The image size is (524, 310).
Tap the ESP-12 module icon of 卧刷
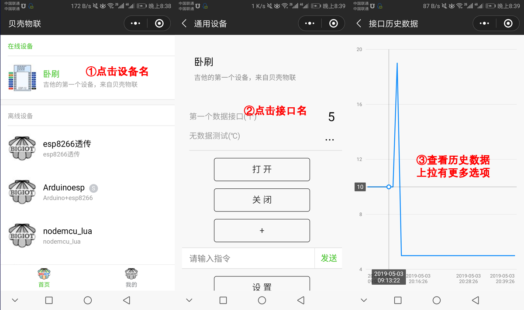click(22, 78)
